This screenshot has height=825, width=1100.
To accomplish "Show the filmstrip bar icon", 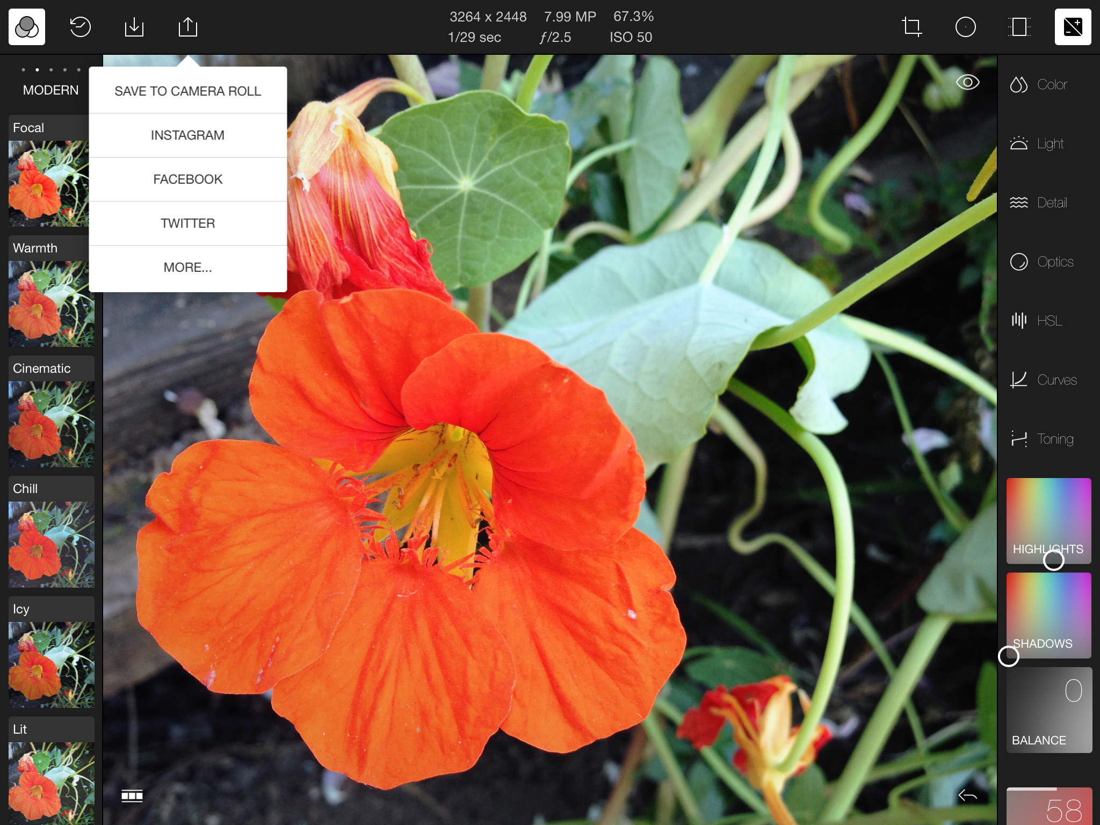I will click(x=132, y=795).
